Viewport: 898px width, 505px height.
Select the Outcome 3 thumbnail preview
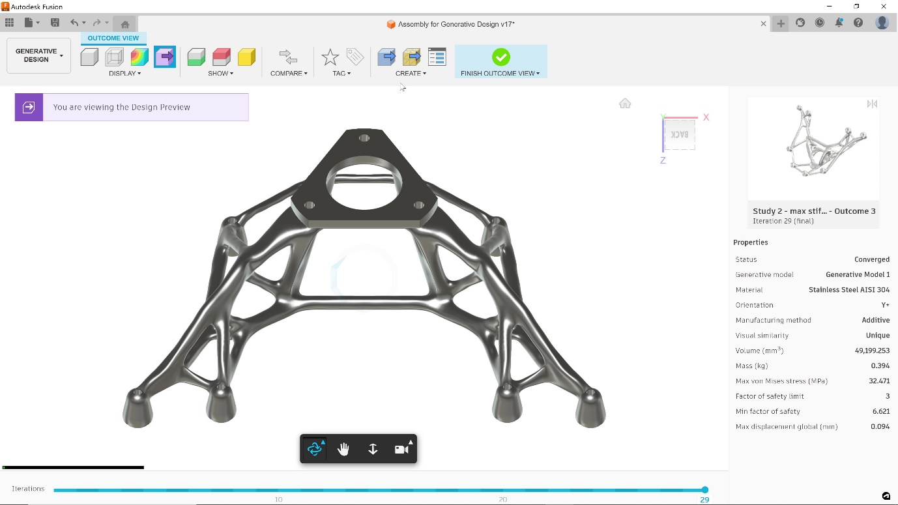(x=813, y=147)
